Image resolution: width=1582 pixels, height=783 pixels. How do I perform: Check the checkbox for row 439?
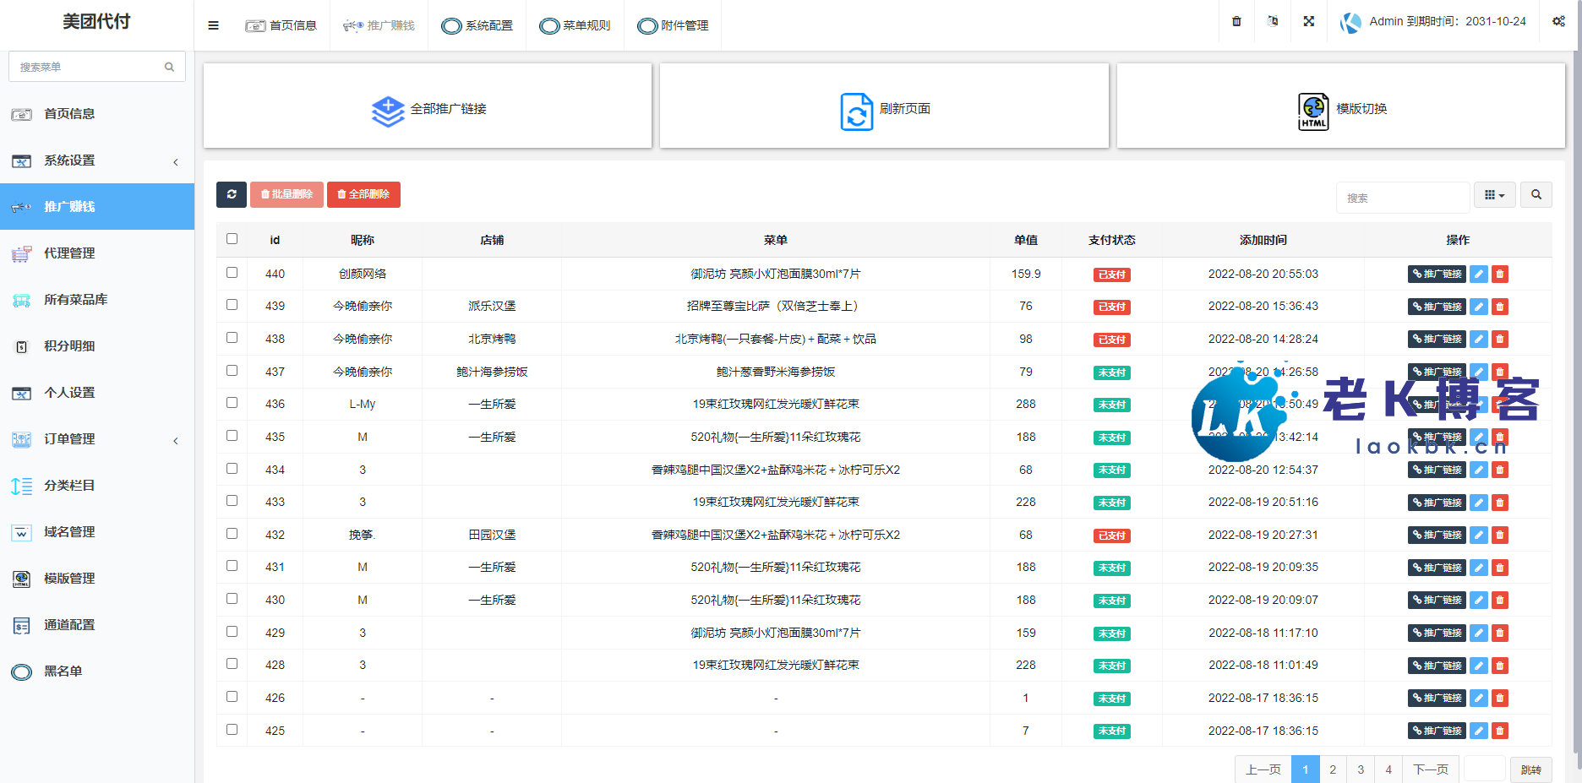pyautogui.click(x=232, y=305)
